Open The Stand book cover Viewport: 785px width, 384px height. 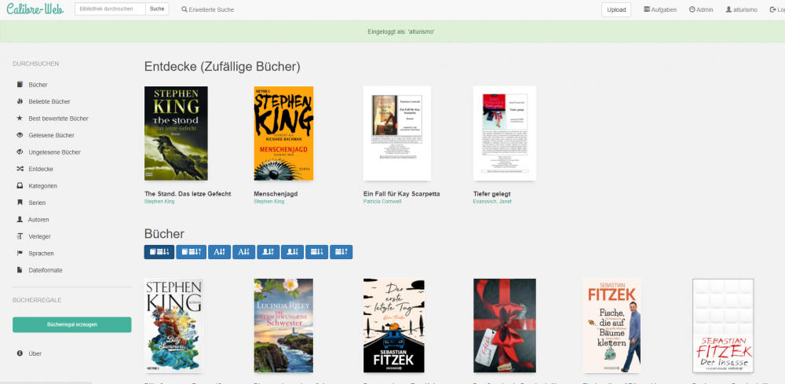tap(176, 133)
